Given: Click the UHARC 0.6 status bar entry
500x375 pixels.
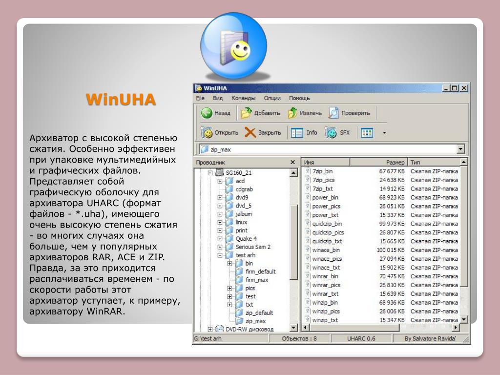Looking at the screenshot, I should pos(361,339).
